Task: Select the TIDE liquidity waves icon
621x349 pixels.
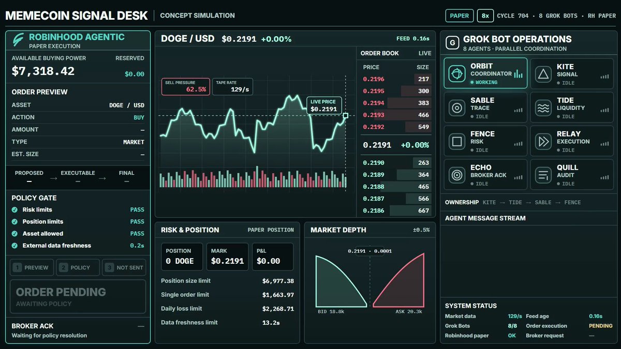Action: point(543,108)
